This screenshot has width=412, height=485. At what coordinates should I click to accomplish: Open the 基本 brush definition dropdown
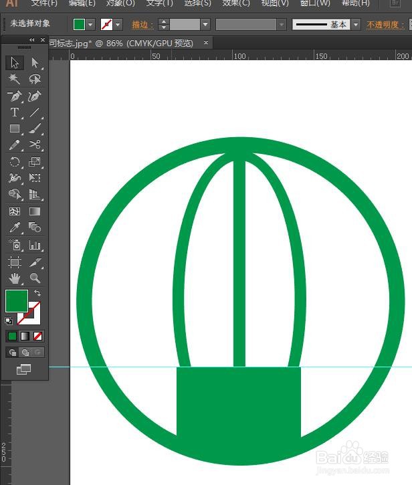coord(356,25)
